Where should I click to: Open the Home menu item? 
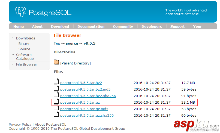[19, 26]
